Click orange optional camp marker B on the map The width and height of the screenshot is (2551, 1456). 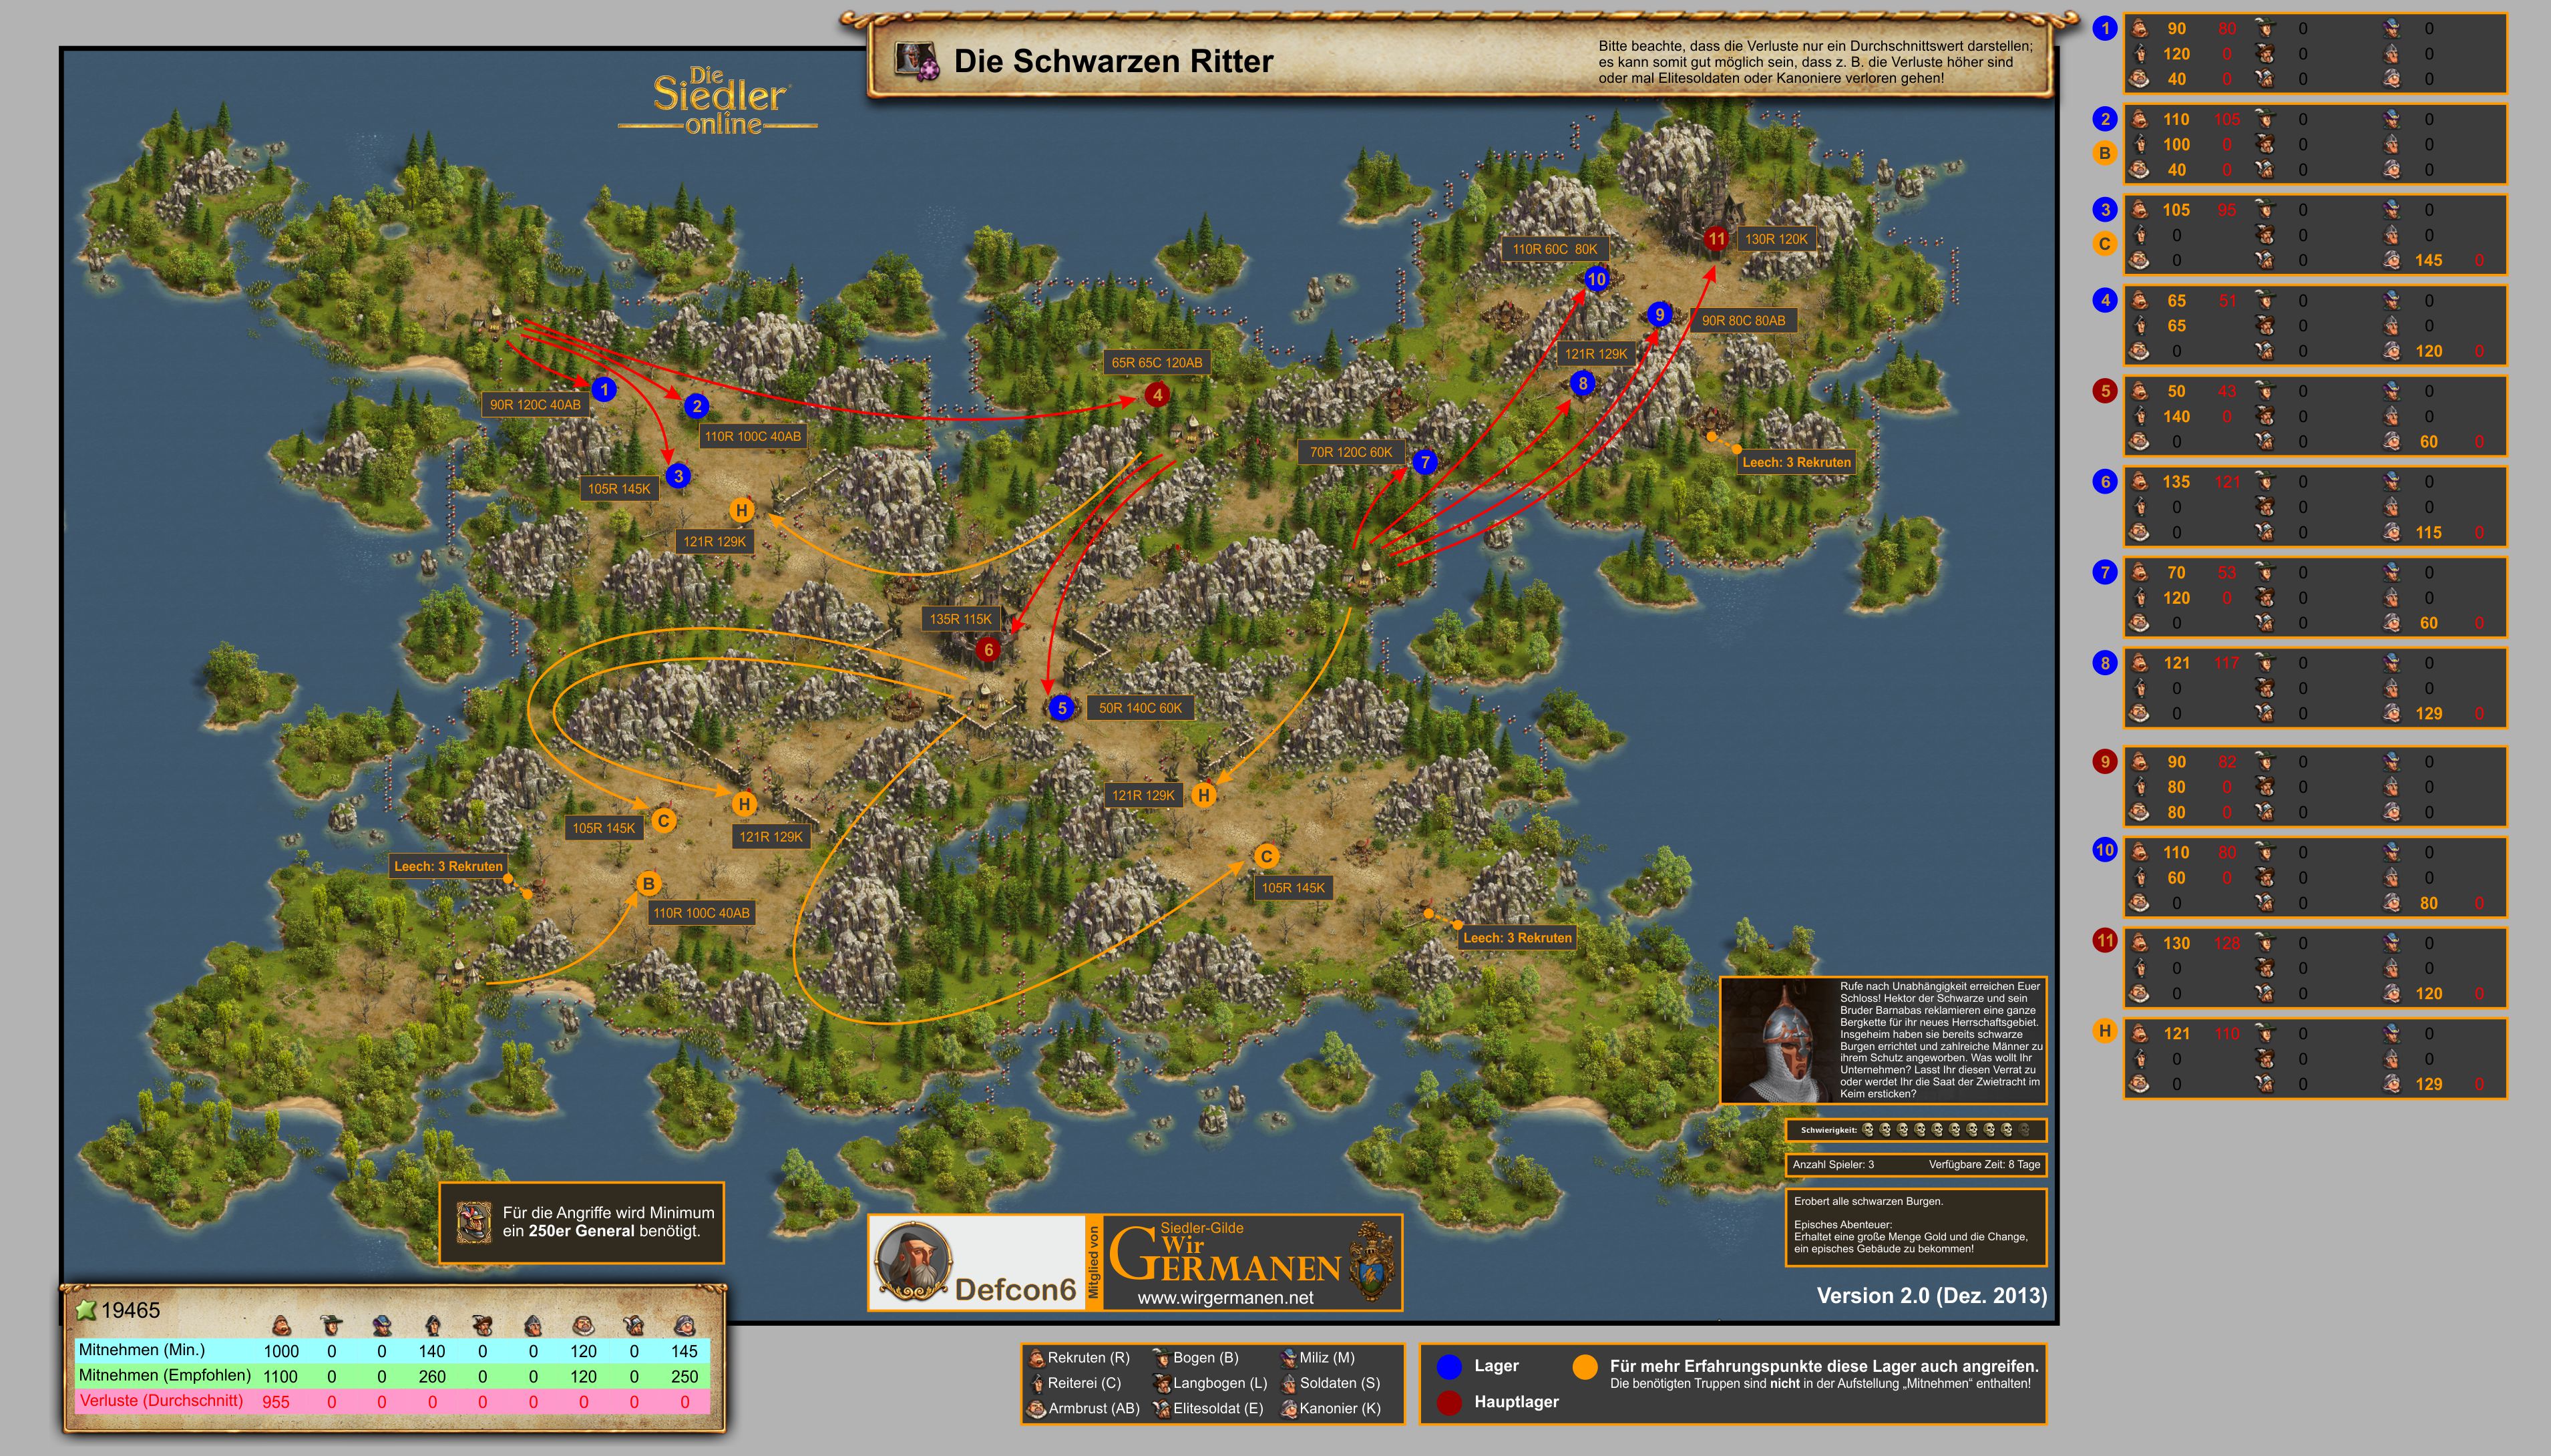pos(648,884)
